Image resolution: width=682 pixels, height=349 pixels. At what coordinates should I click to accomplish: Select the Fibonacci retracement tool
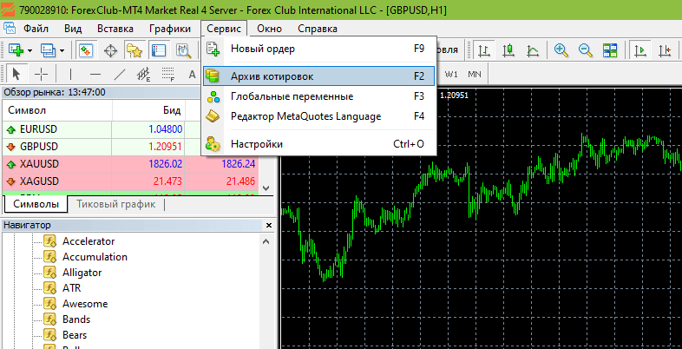click(167, 75)
